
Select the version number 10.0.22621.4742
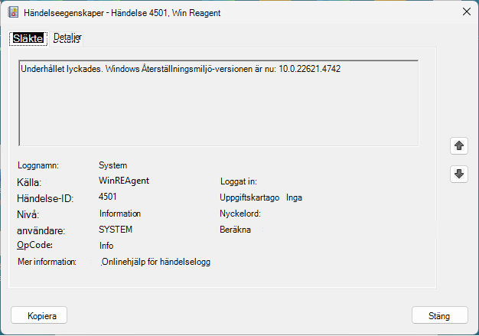click(309, 69)
